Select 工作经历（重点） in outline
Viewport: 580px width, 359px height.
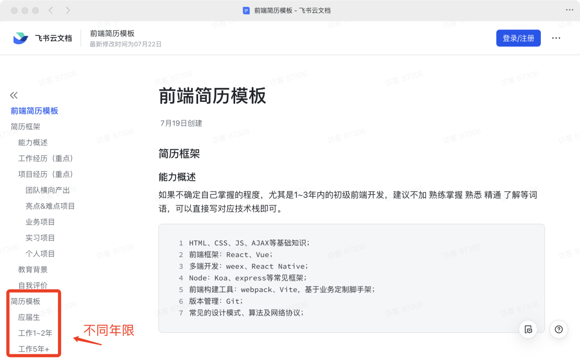pos(46,158)
